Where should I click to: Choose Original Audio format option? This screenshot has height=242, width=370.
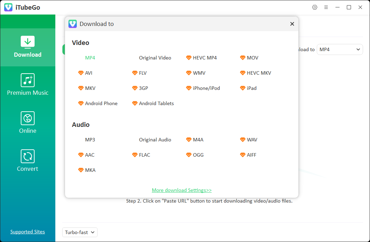click(x=155, y=140)
